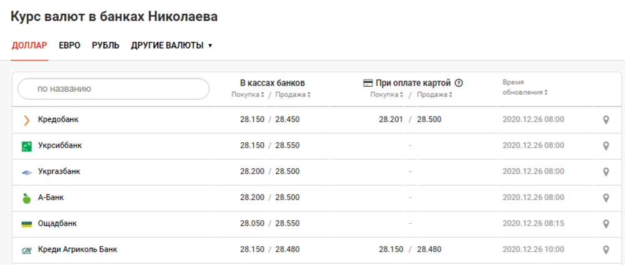Click the green А-Банк apple logo

click(26, 198)
